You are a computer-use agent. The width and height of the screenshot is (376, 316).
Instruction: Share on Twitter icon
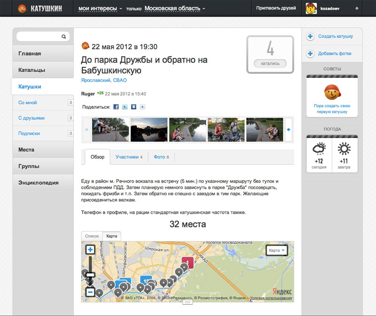click(125, 107)
